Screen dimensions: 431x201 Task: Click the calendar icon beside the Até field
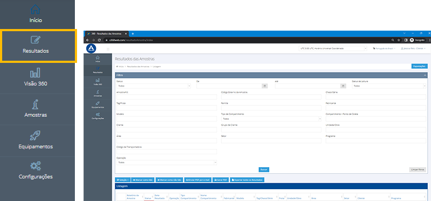tap(343, 86)
